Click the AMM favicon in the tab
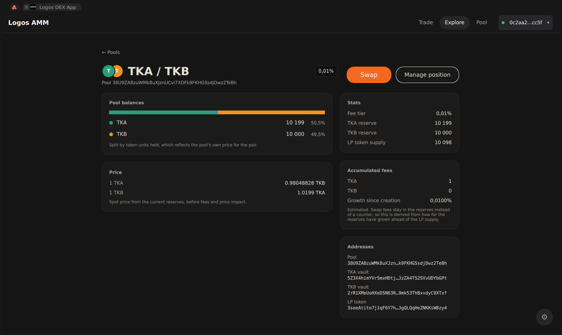 click(33, 7)
